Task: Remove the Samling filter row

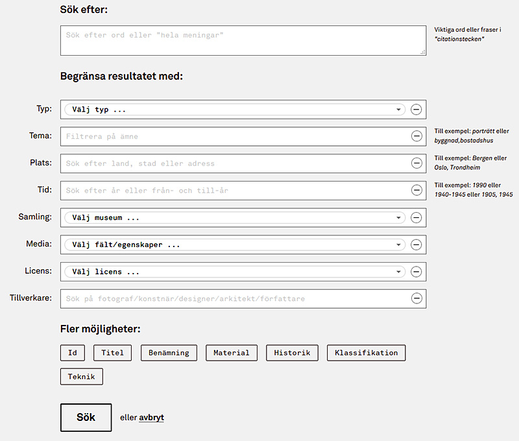Action: (x=416, y=218)
